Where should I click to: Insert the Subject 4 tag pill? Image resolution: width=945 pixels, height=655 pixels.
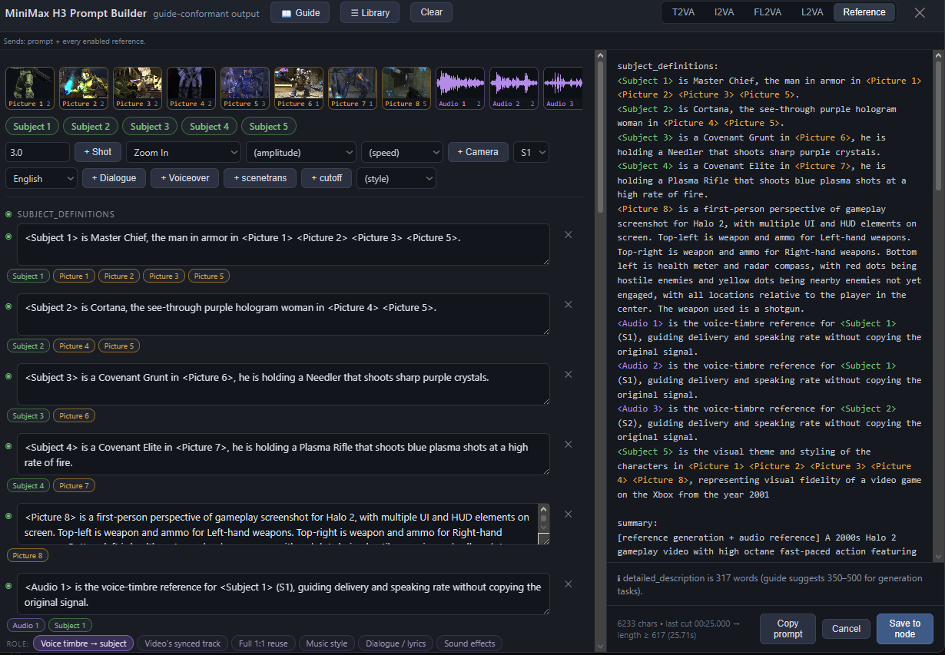(209, 127)
